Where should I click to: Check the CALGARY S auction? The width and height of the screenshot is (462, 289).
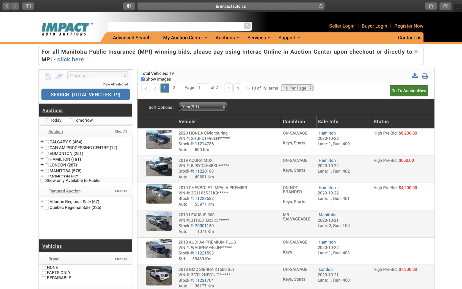(47, 142)
